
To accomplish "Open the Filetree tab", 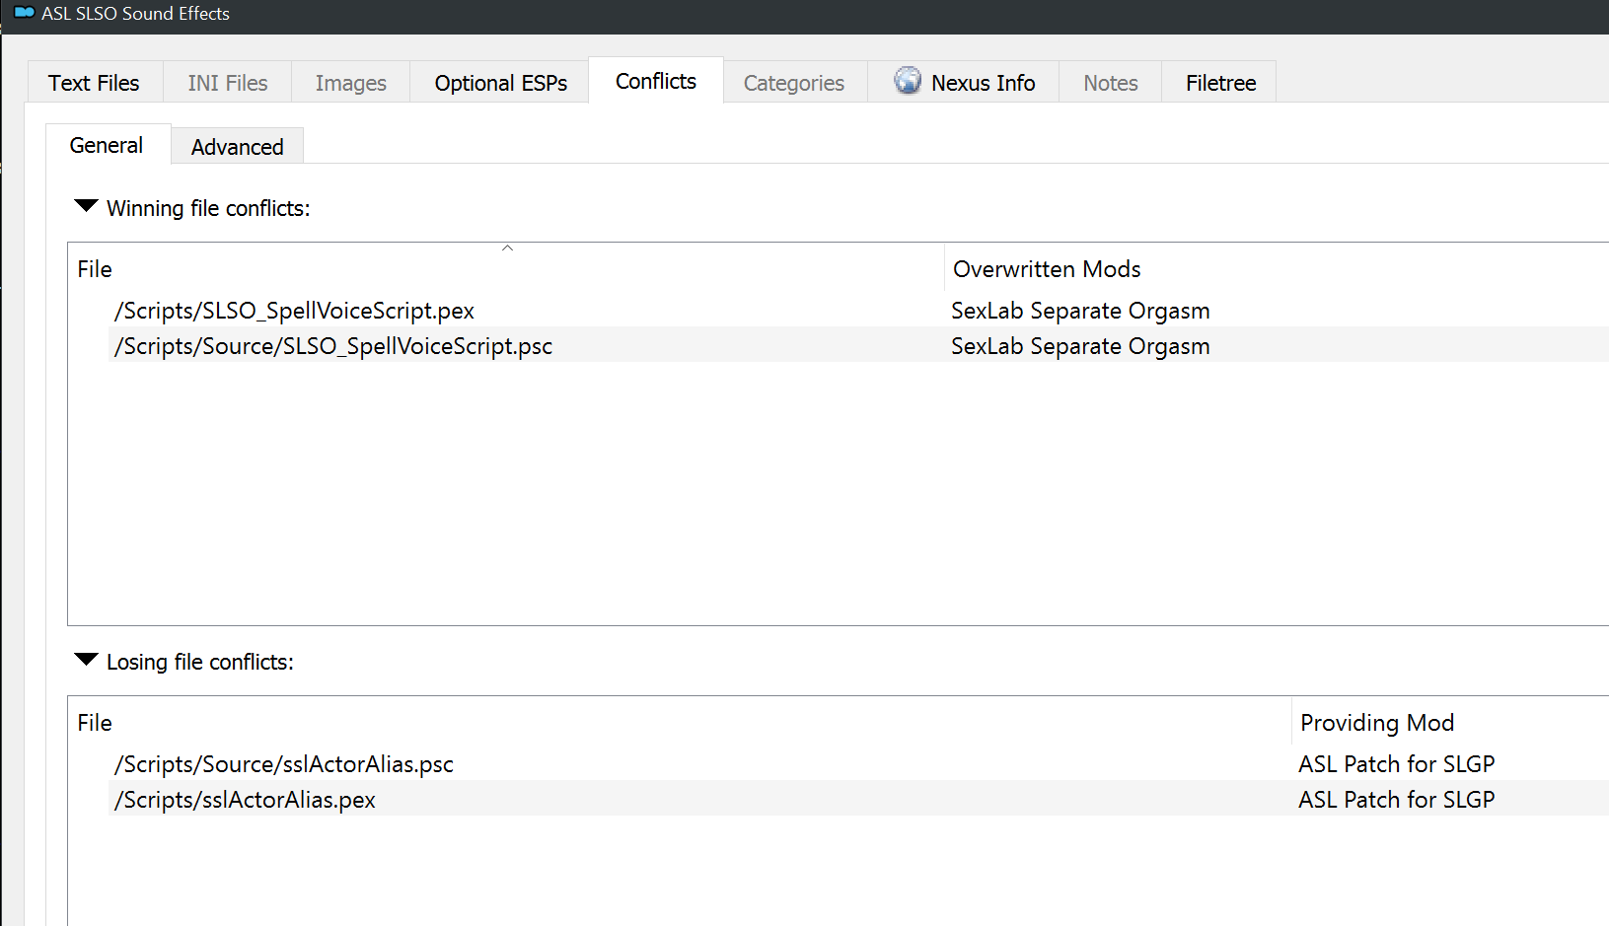I will click(x=1220, y=83).
